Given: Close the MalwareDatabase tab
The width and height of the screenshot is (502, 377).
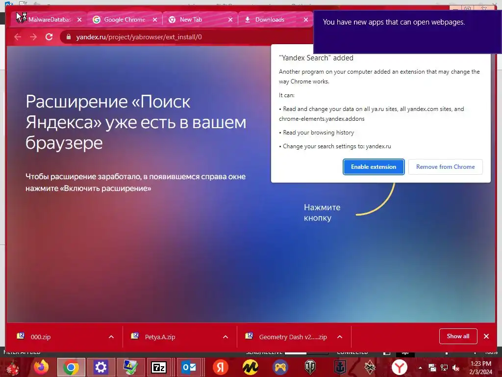Looking at the screenshot, I should (79, 20).
